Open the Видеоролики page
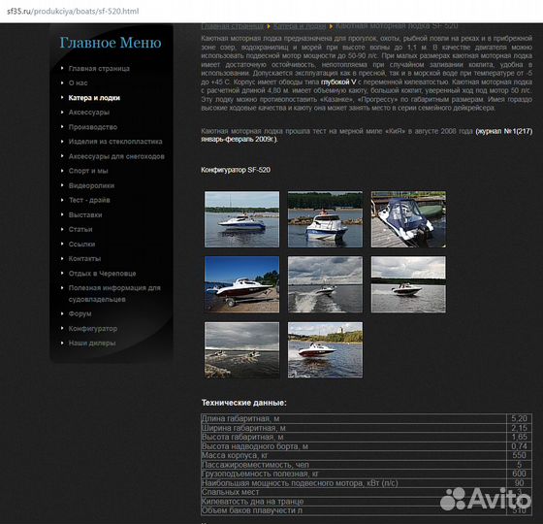543x524 pixels. [x=91, y=185]
